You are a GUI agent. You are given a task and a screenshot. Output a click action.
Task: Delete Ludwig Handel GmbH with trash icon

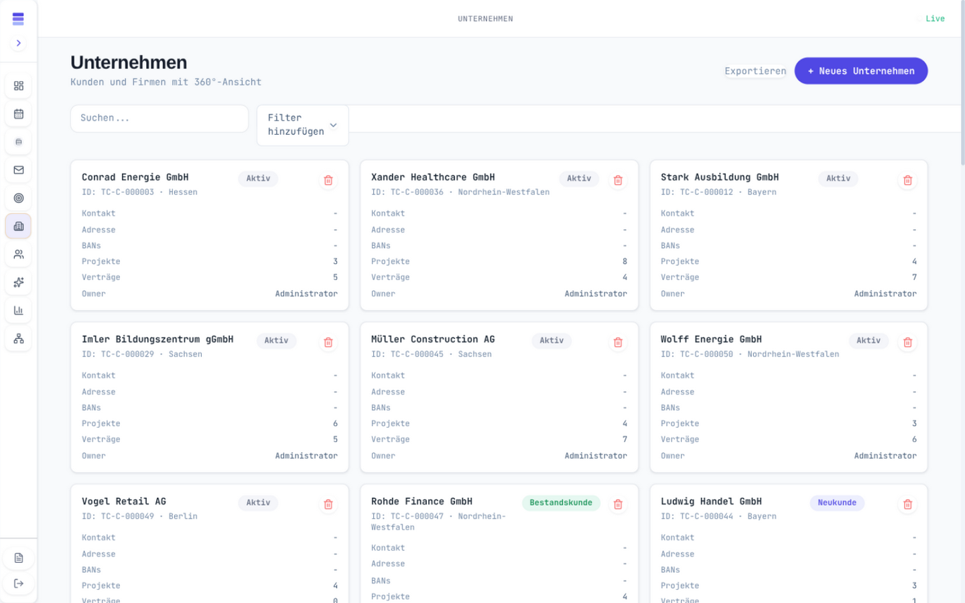907,505
